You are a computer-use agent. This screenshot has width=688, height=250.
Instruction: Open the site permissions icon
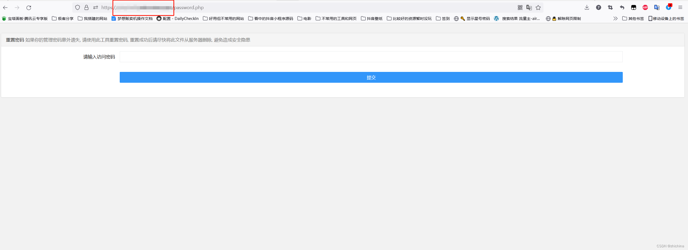tap(95, 8)
